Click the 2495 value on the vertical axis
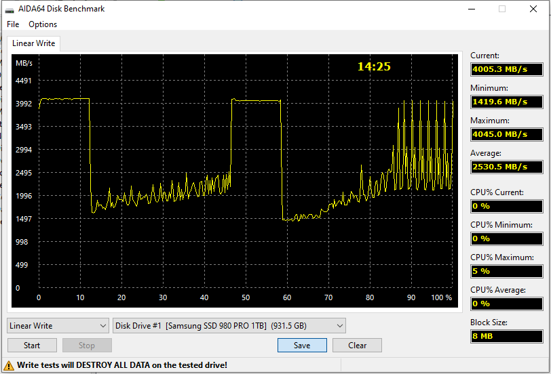The image size is (551, 374). (x=24, y=173)
